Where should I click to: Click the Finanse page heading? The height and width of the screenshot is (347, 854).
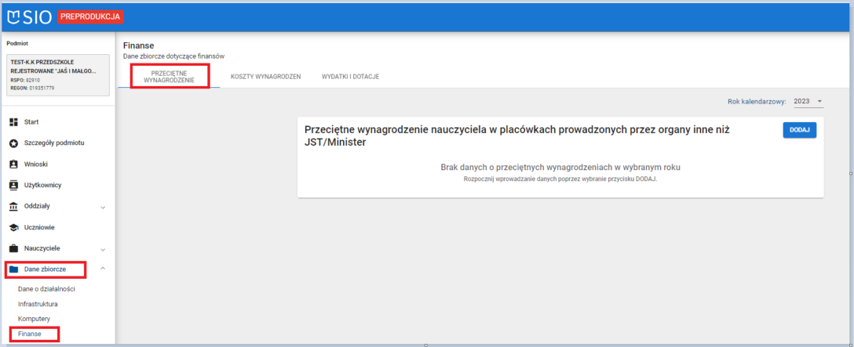pos(140,45)
